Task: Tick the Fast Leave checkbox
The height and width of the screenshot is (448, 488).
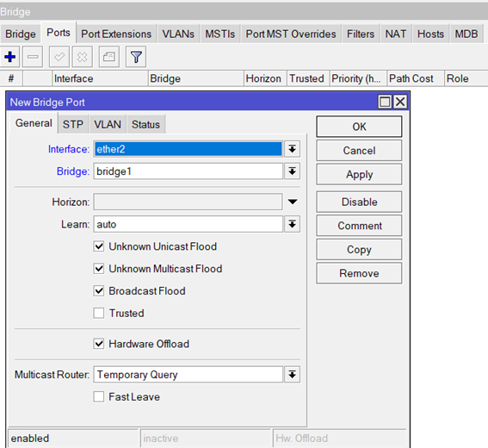Action: 99,397
